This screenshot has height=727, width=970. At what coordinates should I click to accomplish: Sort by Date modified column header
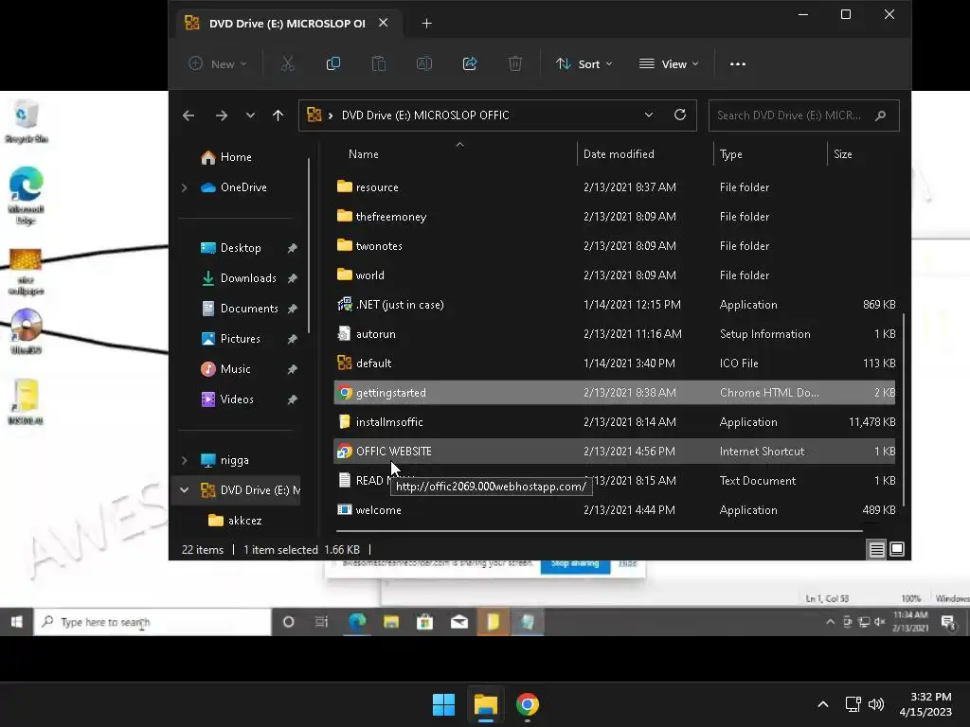click(x=618, y=154)
